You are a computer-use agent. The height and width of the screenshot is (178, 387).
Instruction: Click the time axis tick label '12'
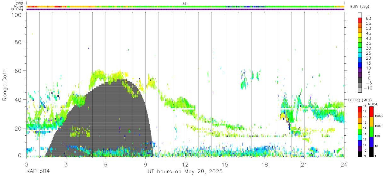[185, 165]
